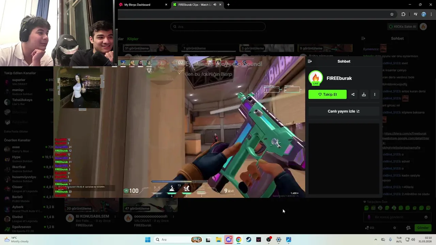This screenshot has height=245, width=436.
Task: Open FIREEburak channel name link in clip panel
Action: coord(339,78)
